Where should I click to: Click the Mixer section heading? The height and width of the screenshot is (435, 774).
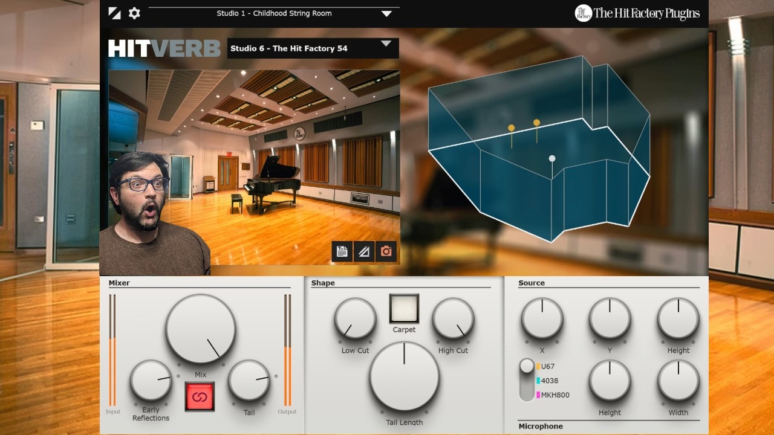pos(119,283)
